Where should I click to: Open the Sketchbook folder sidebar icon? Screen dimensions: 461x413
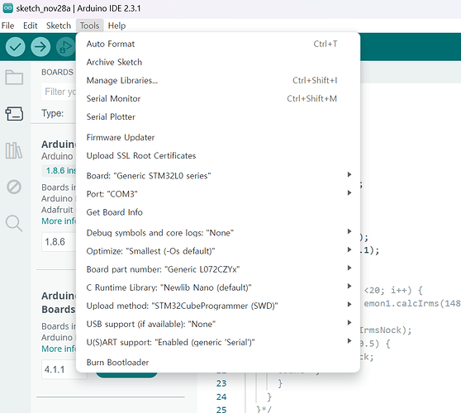tap(14, 78)
